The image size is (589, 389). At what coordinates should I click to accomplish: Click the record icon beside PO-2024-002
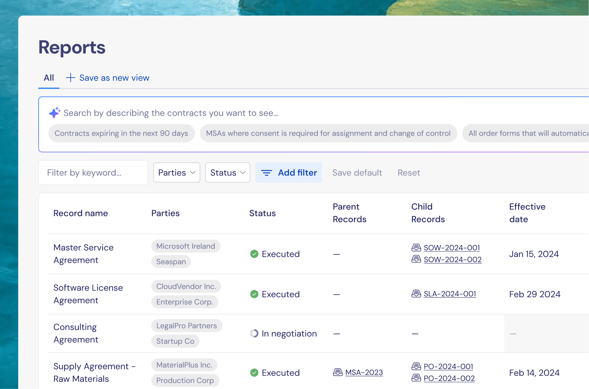pos(416,378)
